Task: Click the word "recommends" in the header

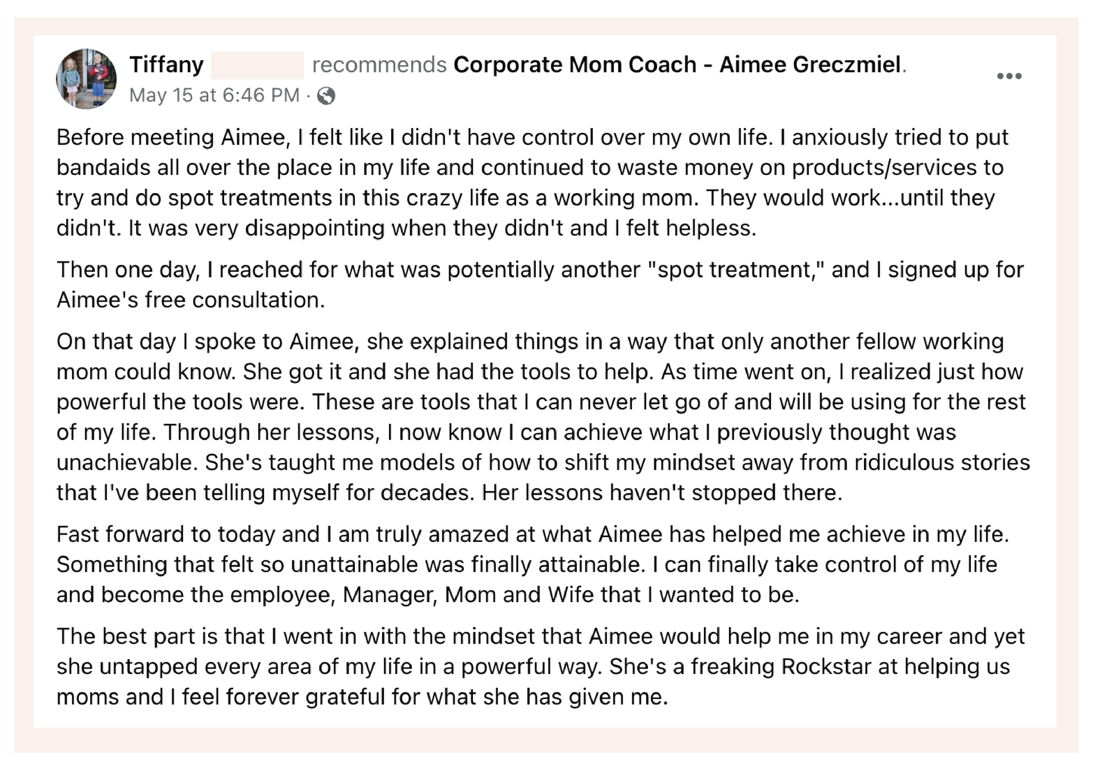Action: (379, 65)
